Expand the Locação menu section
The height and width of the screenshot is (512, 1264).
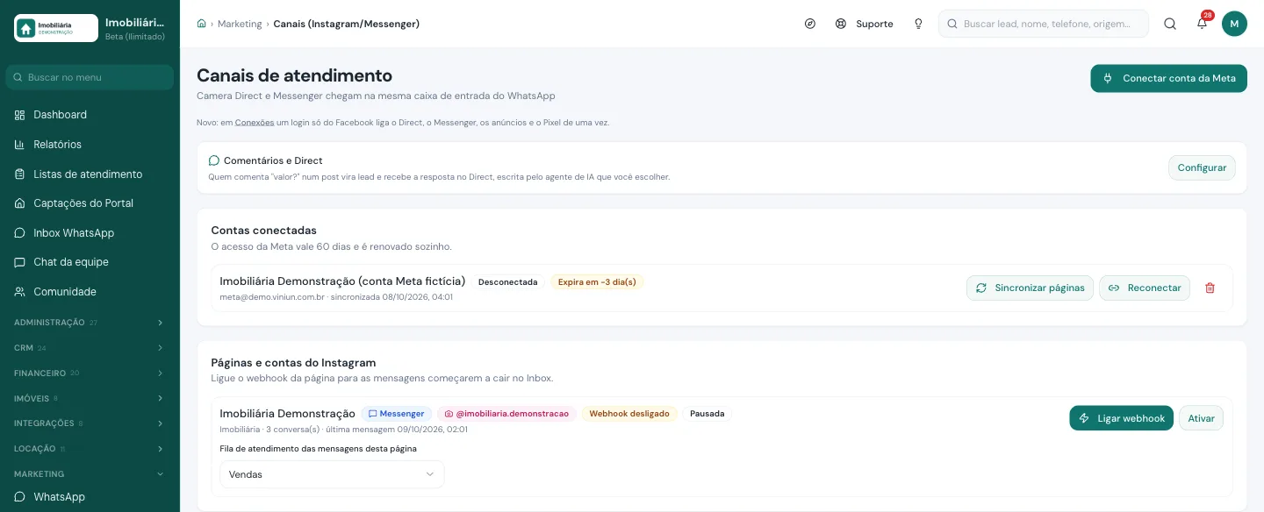[90, 449]
